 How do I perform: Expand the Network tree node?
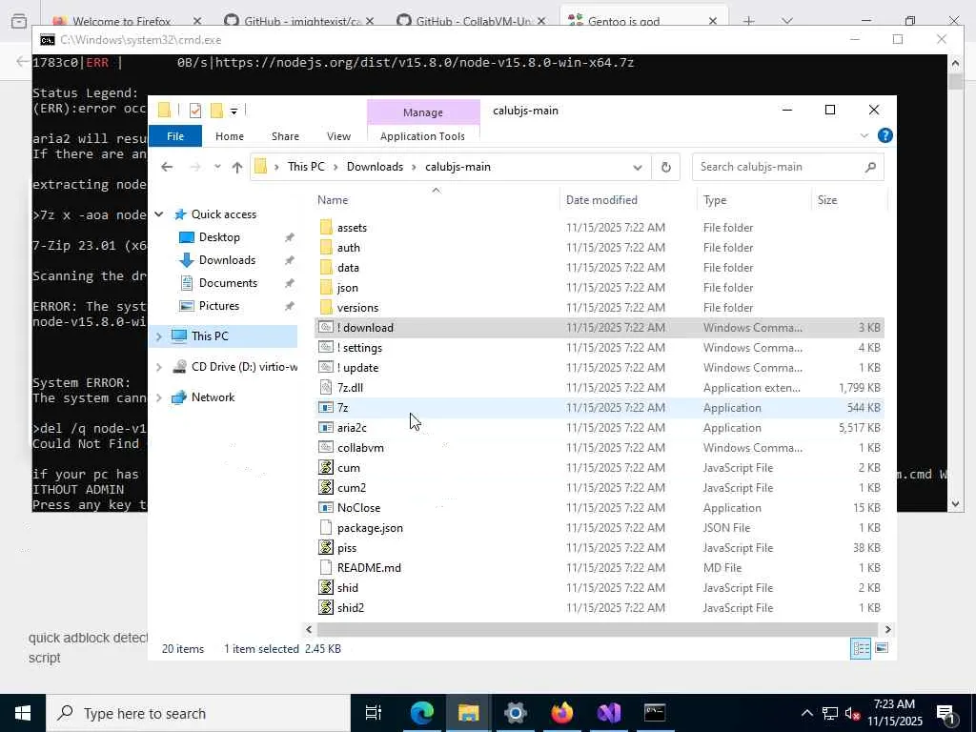click(159, 397)
